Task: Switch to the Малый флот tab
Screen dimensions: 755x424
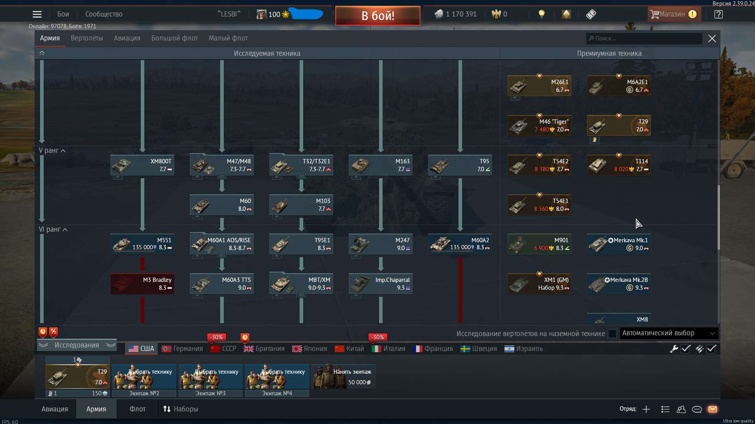Action: click(228, 38)
